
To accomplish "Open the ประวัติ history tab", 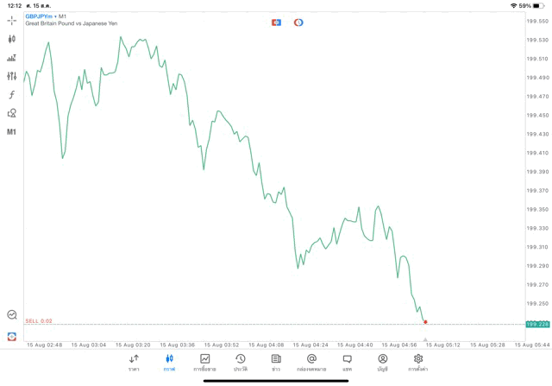I will click(x=240, y=363).
